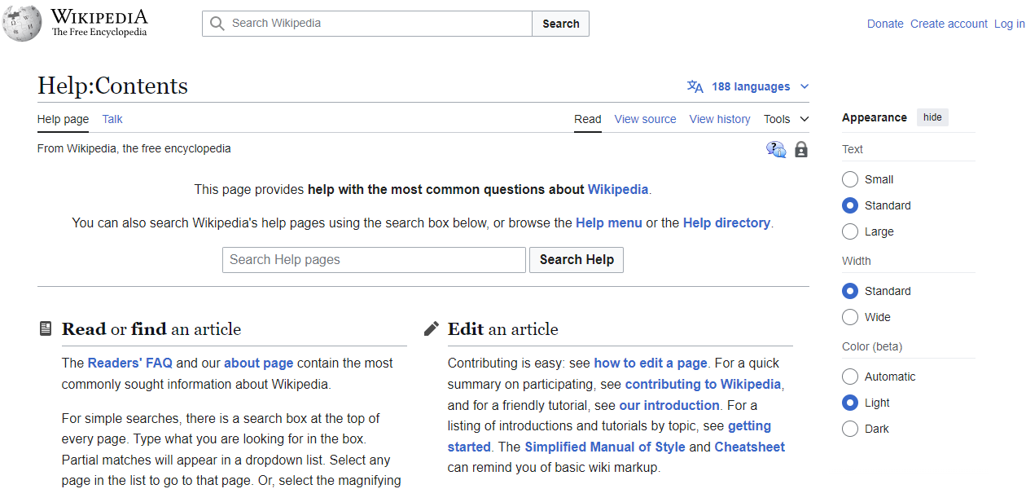Image resolution: width=1026 pixels, height=489 pixels.
Task: Open the View history tab
Action: click(x=720, y=119)
